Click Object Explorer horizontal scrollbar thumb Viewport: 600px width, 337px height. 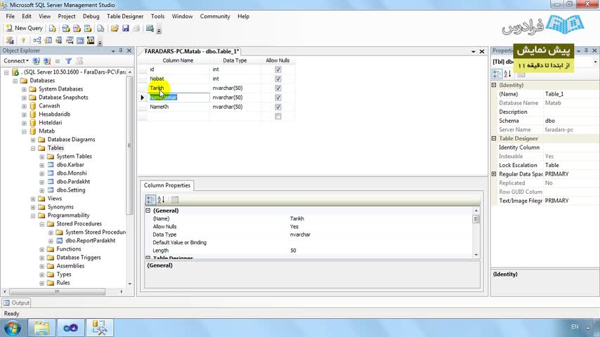(x=57, y=292)
